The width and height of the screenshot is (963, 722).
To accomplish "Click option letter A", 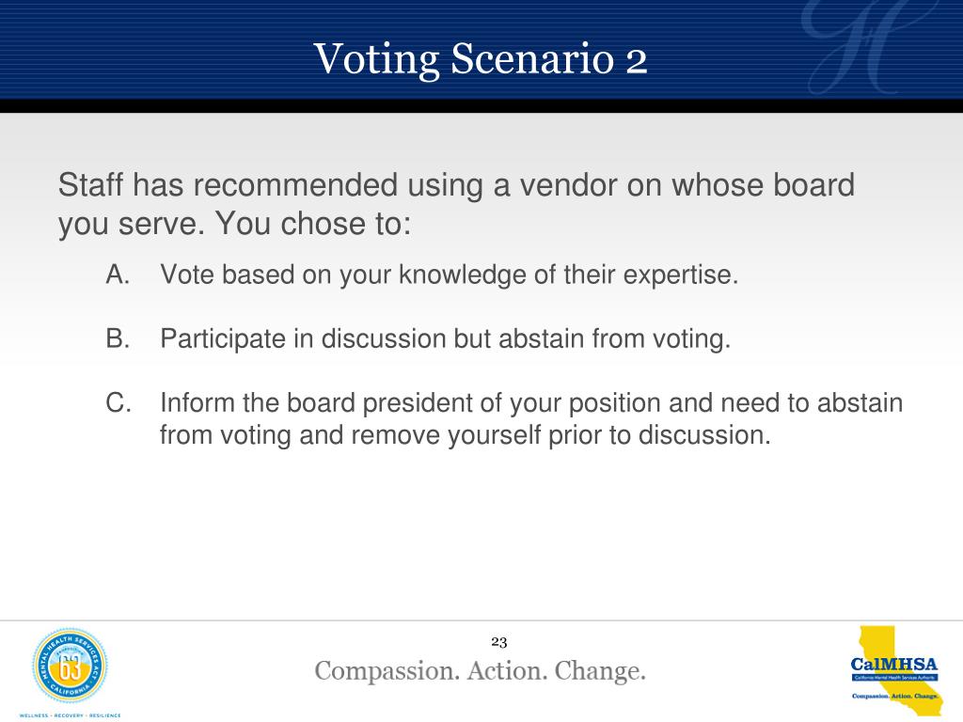I will (x=118, y=275).
